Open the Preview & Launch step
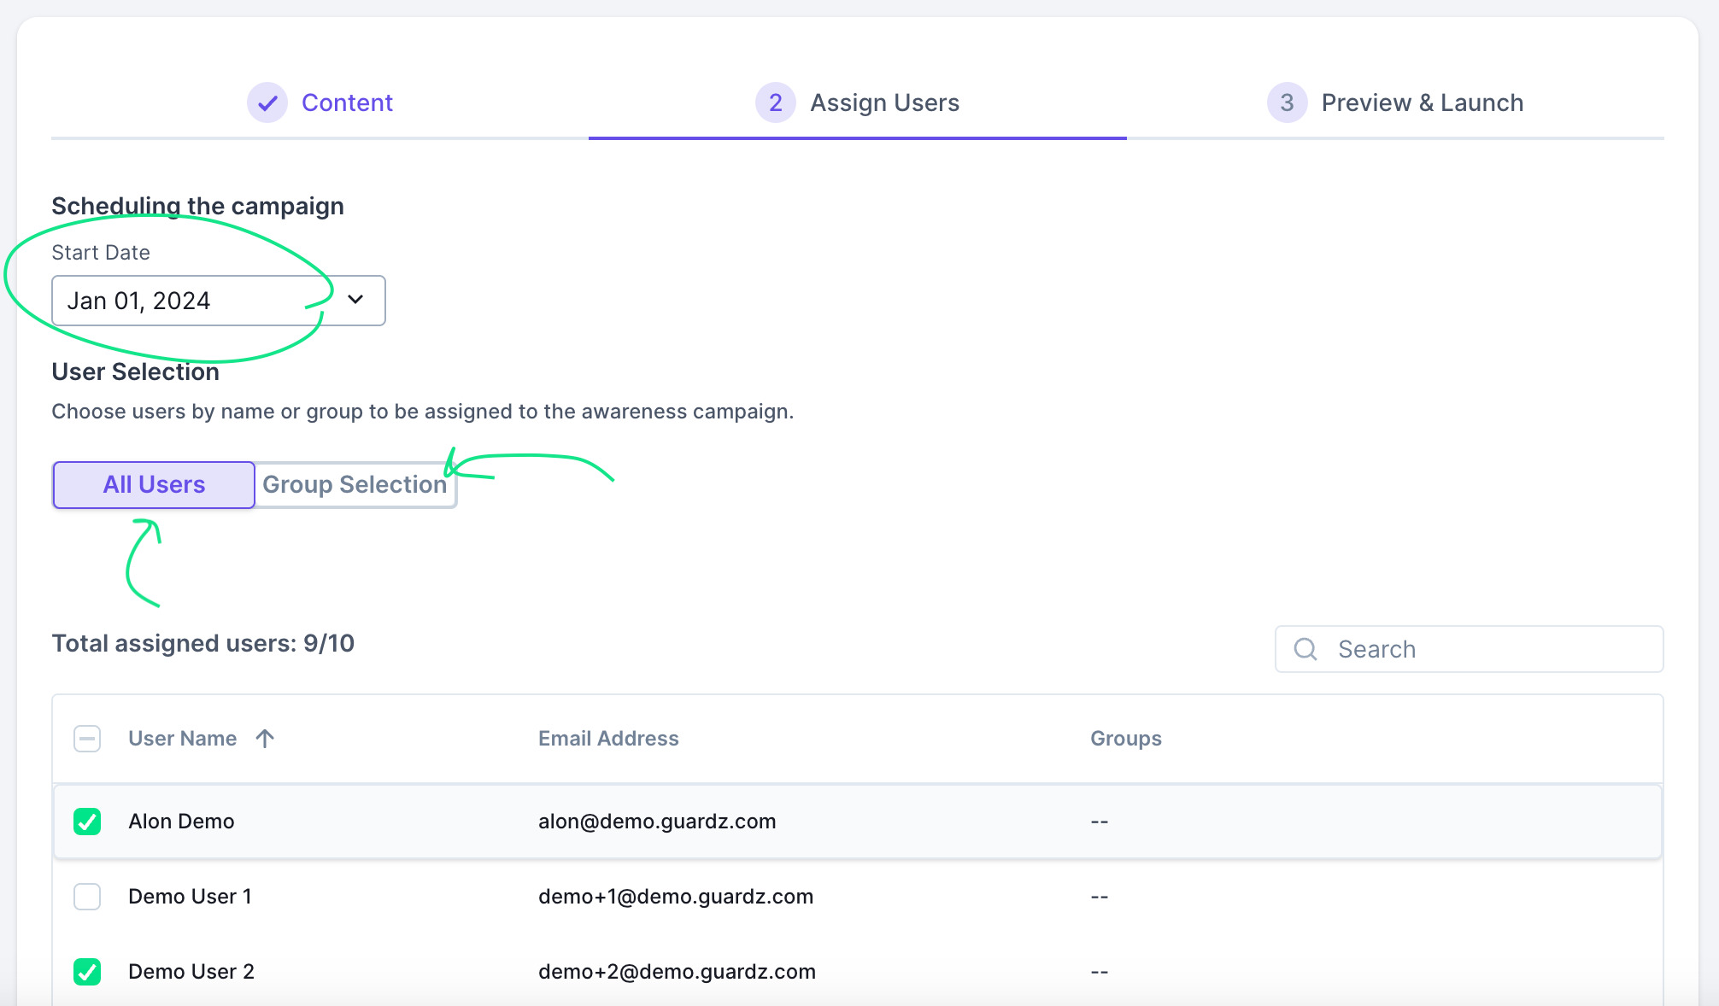The width and height of the screenshot is (1719, 1006). point(1422,102)
